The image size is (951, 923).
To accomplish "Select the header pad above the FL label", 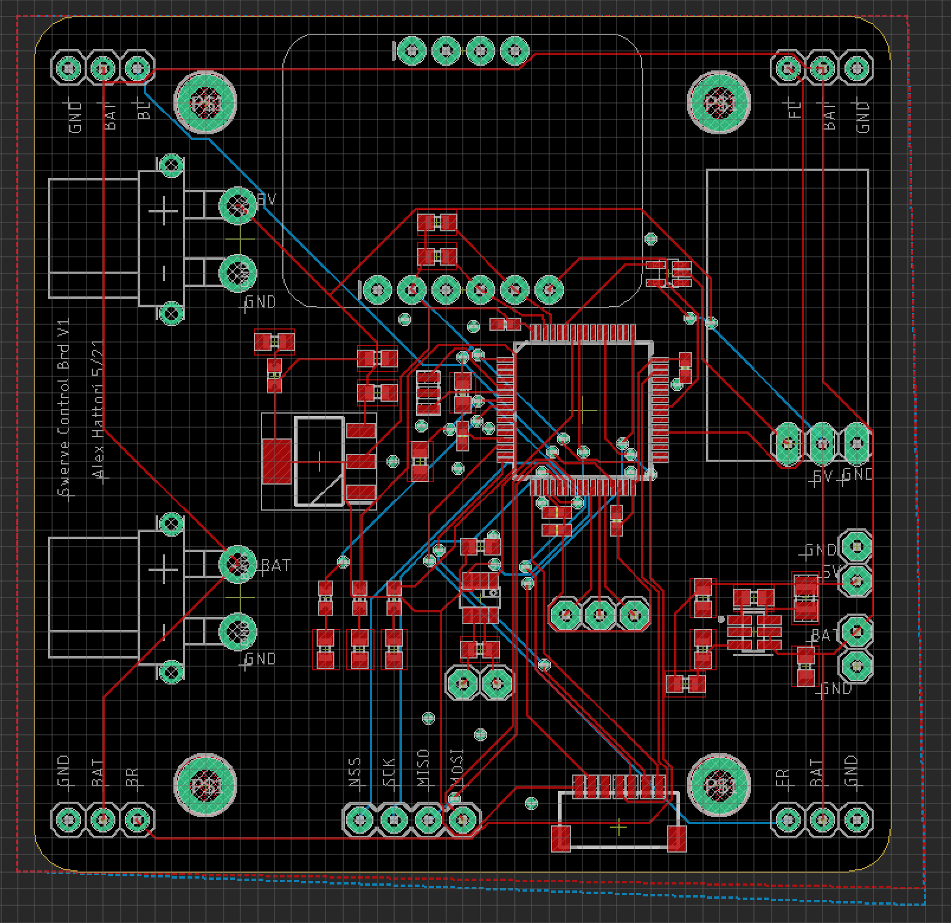I will [788, 69].
